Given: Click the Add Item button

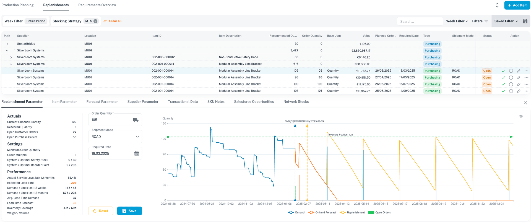Looking at the screenshot, I should [517, 5].
